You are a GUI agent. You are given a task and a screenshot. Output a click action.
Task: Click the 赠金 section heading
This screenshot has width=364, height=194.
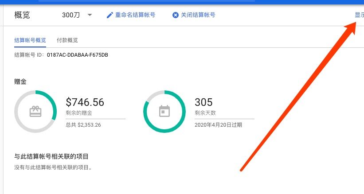pos(20,81)
